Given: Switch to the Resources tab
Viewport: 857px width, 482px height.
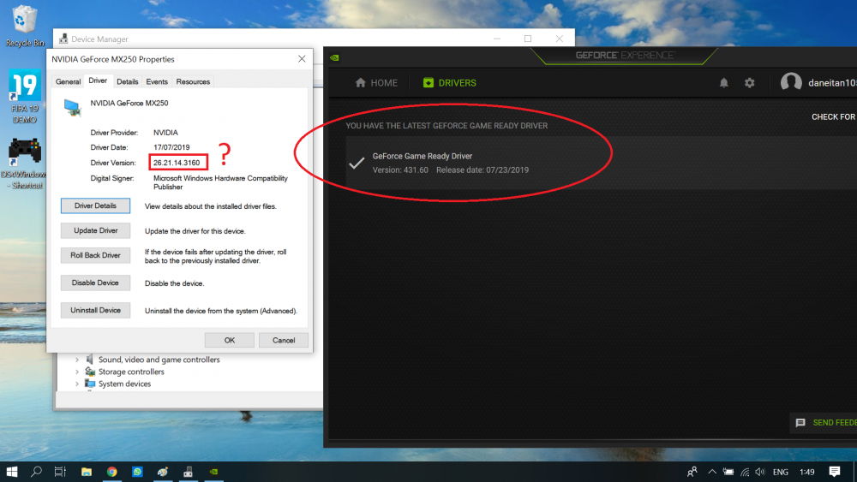Looking at the screenshot, I should [x=193, y=82].
